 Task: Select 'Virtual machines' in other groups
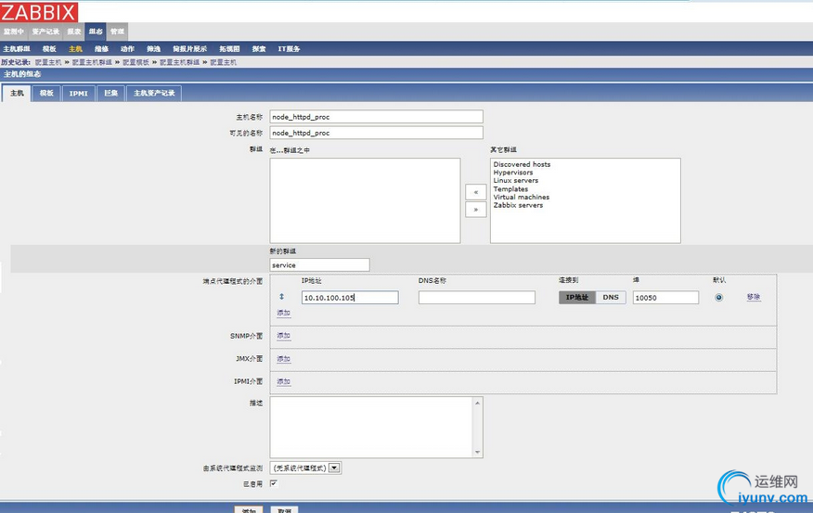click(x=521, y=197)
